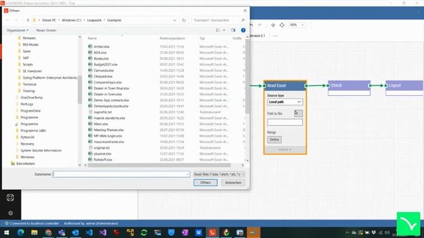Viewport: 424px width, 238px height.
Task: Click the Path to file text field
Action: [x=285, y=122]
